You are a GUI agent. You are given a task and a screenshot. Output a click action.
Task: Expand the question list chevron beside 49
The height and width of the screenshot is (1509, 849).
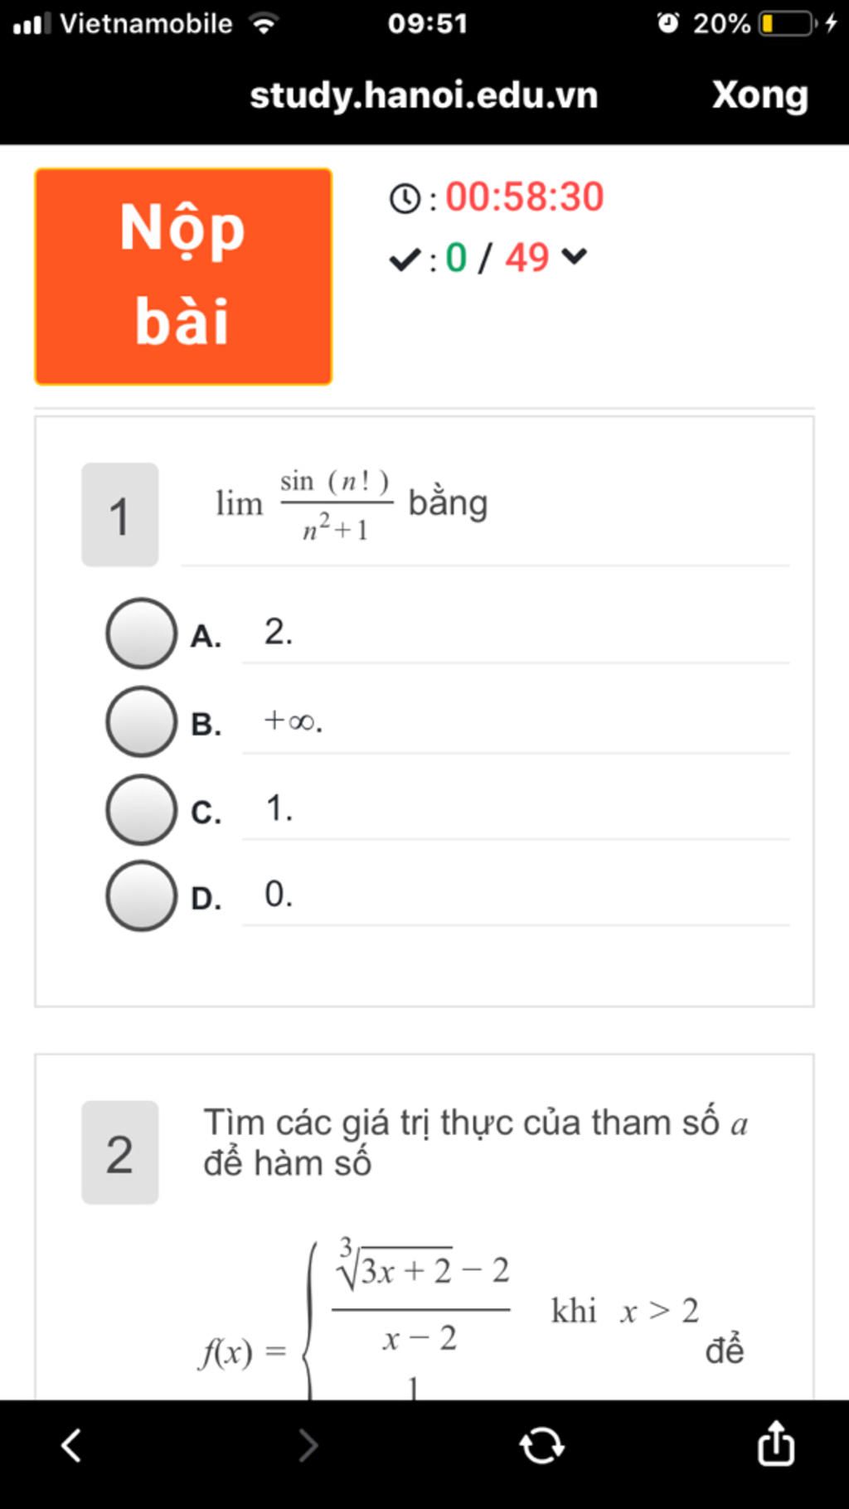pos(574,256)
